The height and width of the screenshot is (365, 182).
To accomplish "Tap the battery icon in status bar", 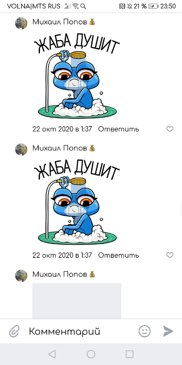I will [153, 6].
